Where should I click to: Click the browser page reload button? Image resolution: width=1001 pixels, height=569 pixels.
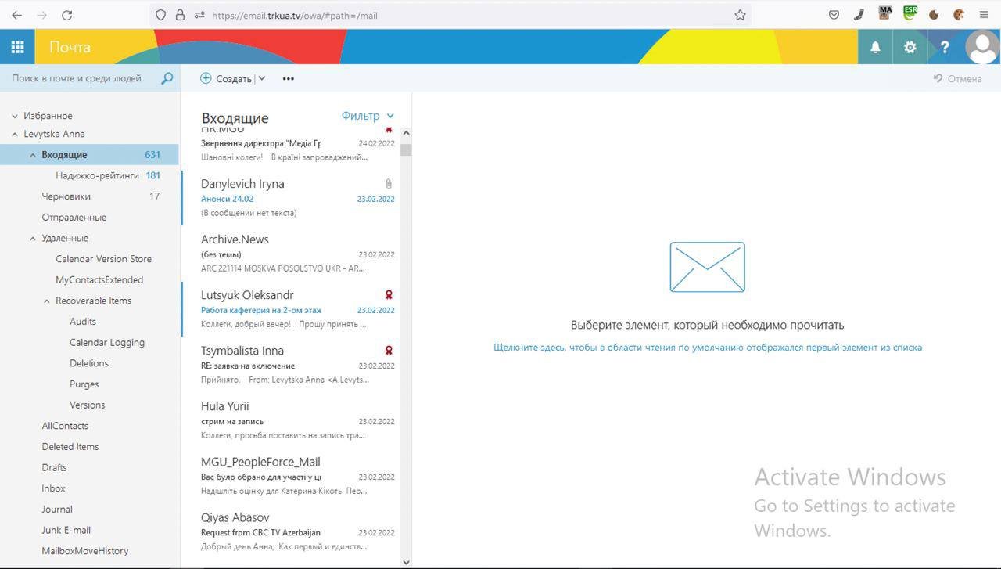click(67, 15)
